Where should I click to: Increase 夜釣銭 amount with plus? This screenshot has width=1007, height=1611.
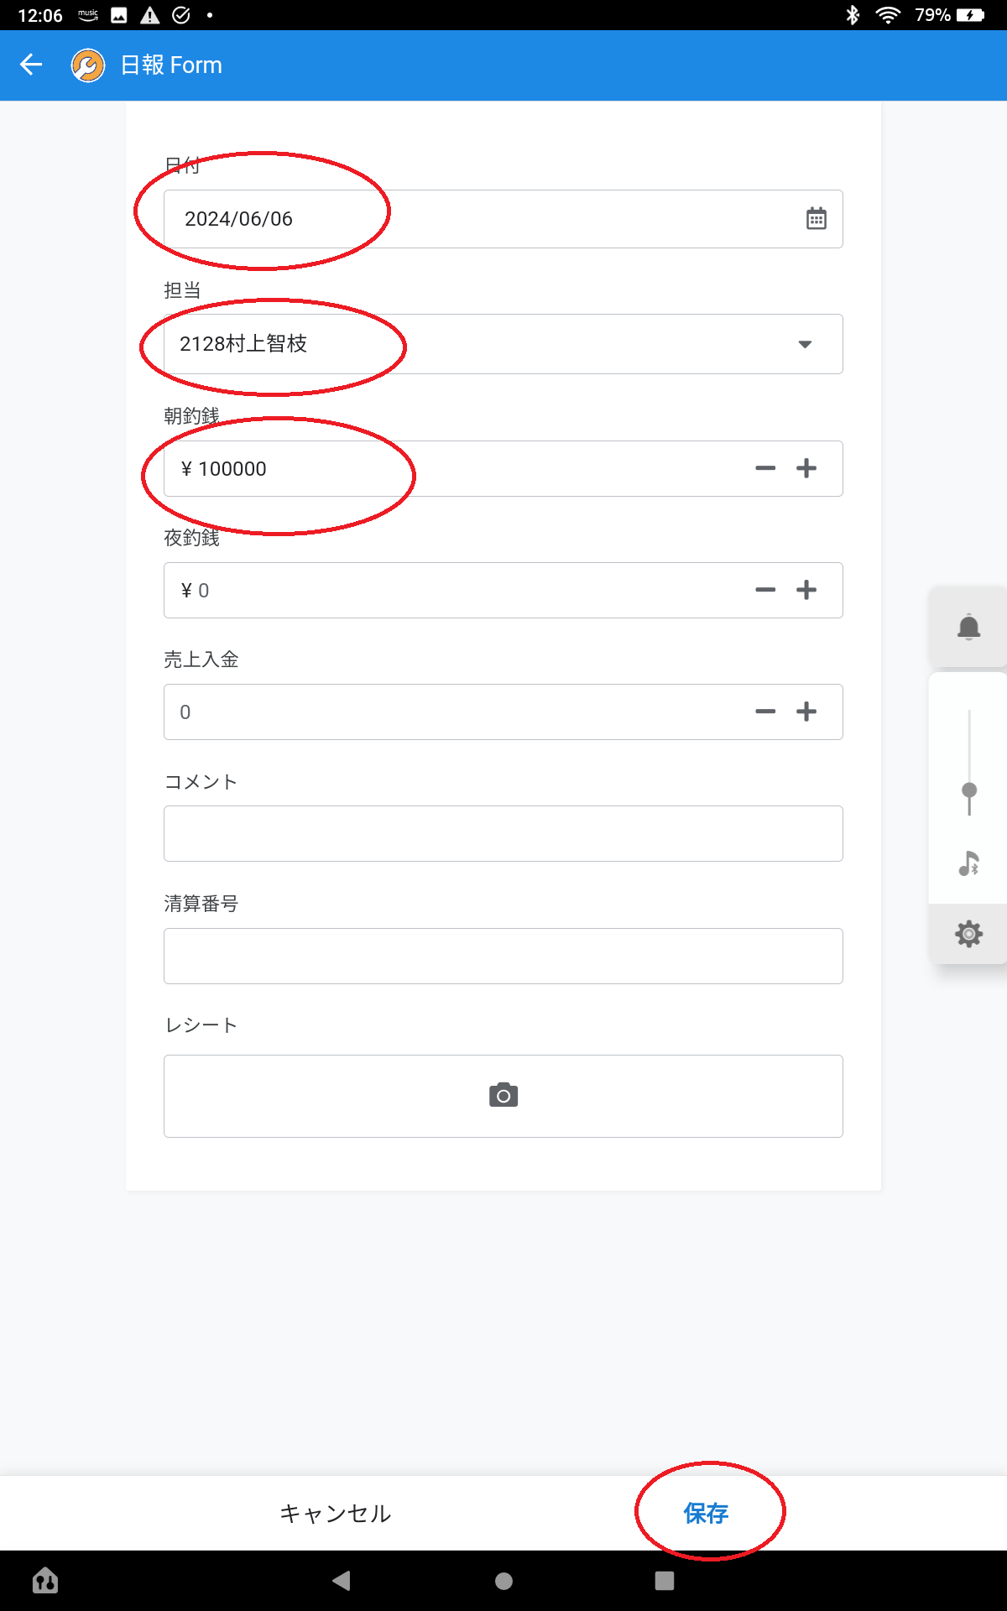806,590
